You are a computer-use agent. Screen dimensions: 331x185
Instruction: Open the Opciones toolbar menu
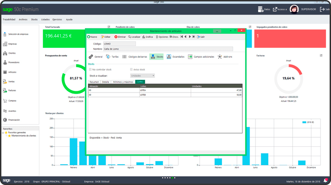[162, 37]
